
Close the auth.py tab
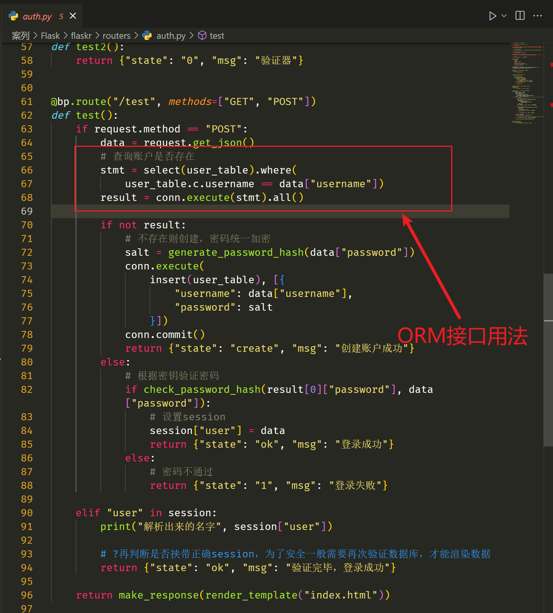[73, 16]
